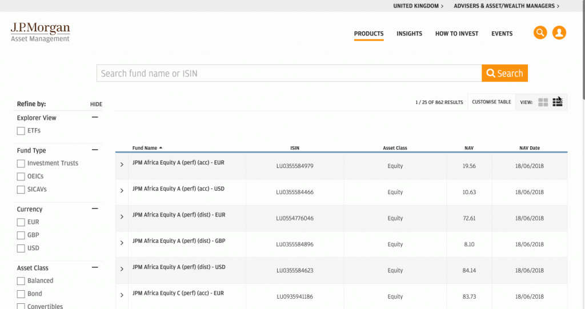585x309 pixels.
Task: Check the Bond asset class box
Action: click(x=21, y=294)
